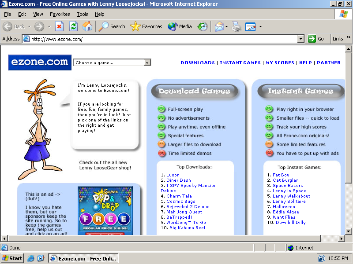The image size is (353, 264).
Task: Click the vertical scrollbar down arrow
Action: [x=348, y=231]
